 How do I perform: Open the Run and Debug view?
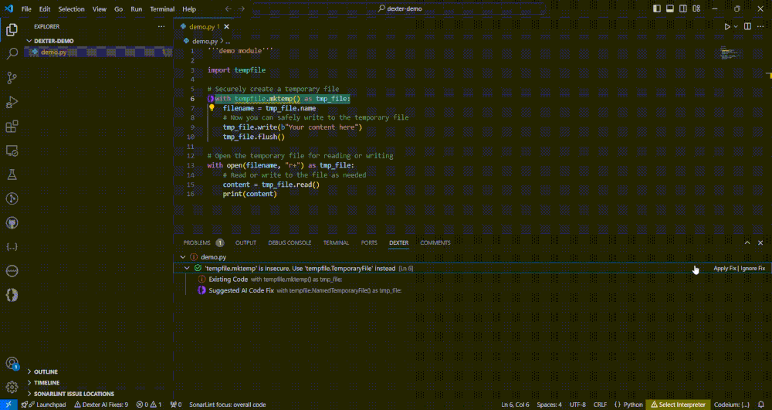[x=12, y=102]
